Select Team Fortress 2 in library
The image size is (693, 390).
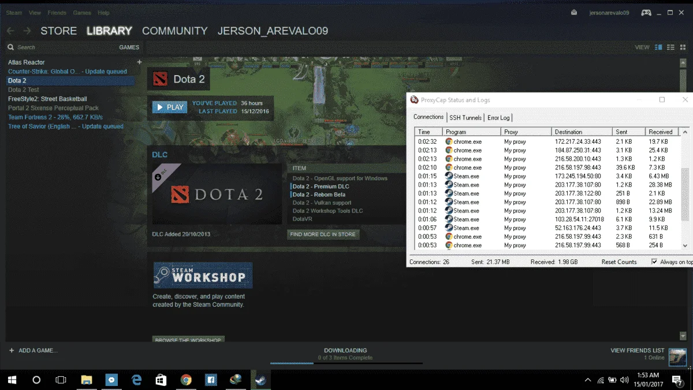(55, 117)
